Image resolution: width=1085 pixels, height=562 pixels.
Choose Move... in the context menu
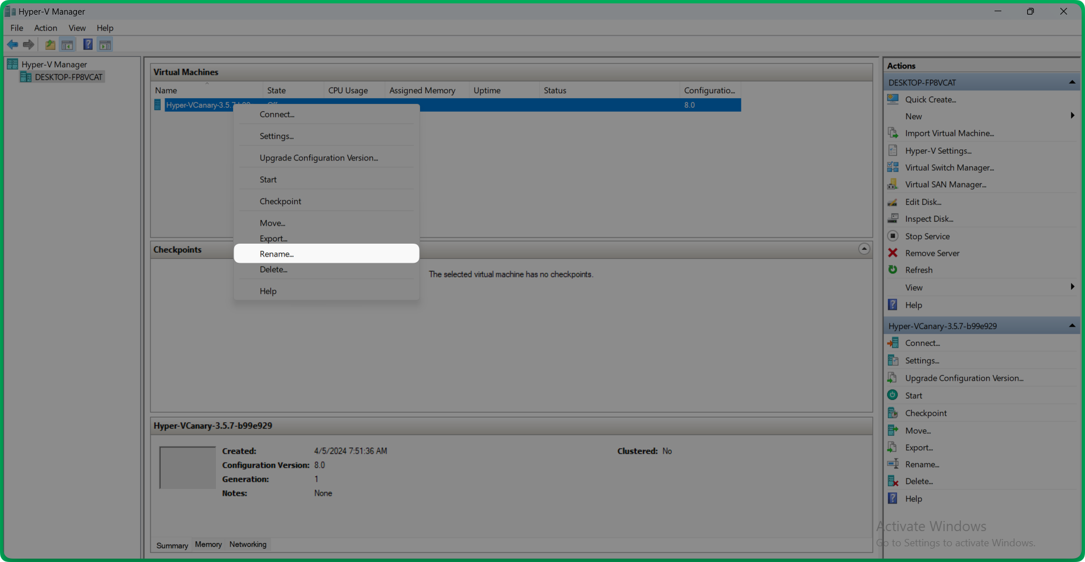click(x=326, y=223)
